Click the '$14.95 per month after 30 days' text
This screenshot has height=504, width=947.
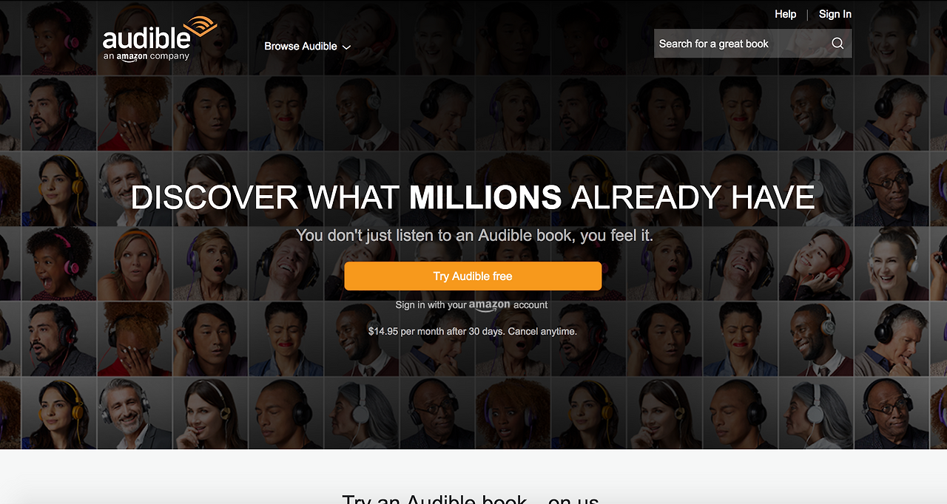coord(437,331)
